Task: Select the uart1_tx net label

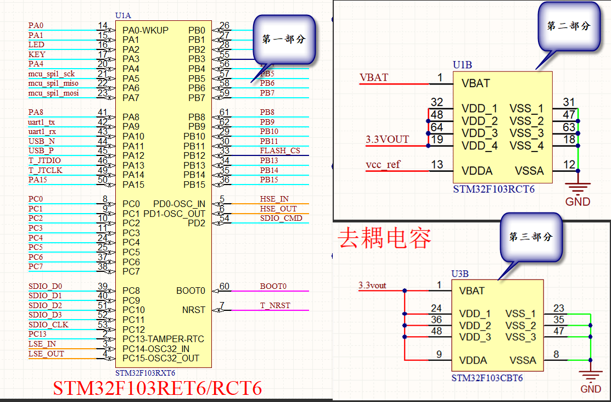Action: [x=42, y=122]
